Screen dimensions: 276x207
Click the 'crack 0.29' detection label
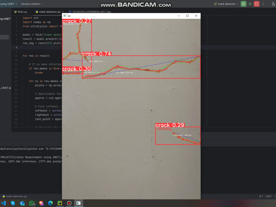[x=170, y=125]
